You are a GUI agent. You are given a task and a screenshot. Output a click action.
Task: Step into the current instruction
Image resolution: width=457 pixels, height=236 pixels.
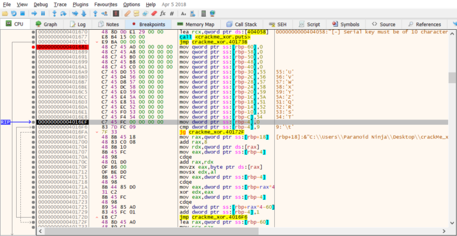[x=54, y=14]
